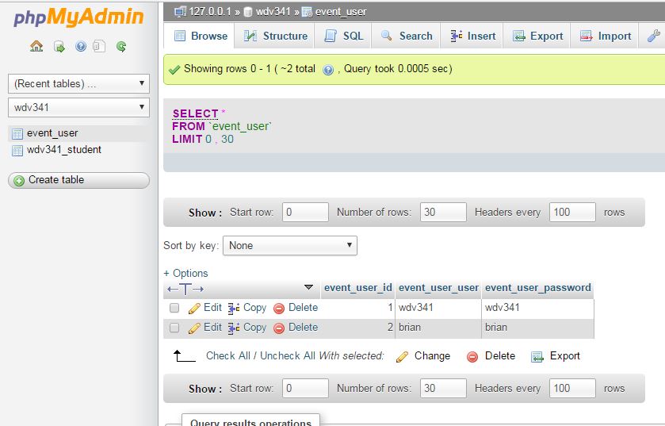The image size is (665, 426).
Task: Click the red Delete icon for brian row
Action: [279, 328]
